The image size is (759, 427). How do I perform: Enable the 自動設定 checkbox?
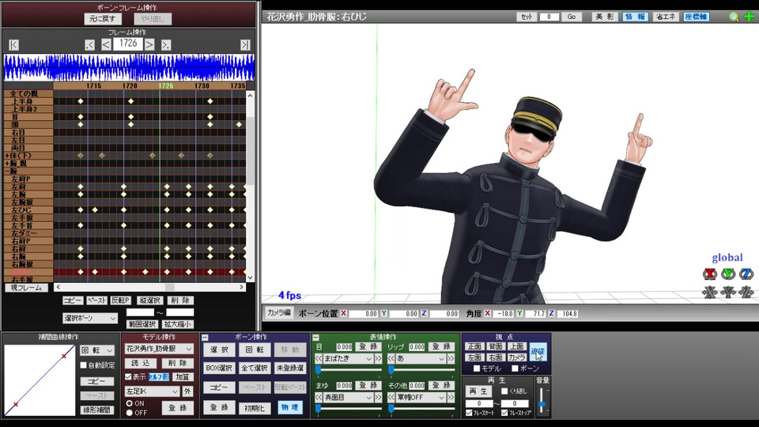coord(84,365)
